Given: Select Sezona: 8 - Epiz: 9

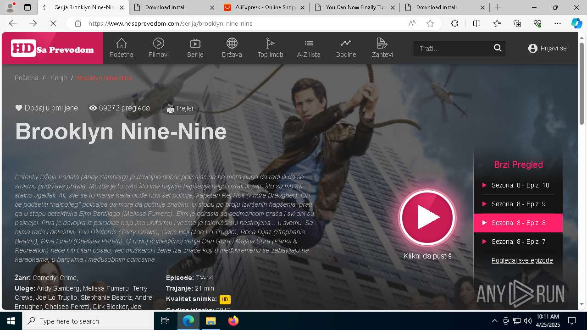Looking at the screenshot, I should point(518,204).
